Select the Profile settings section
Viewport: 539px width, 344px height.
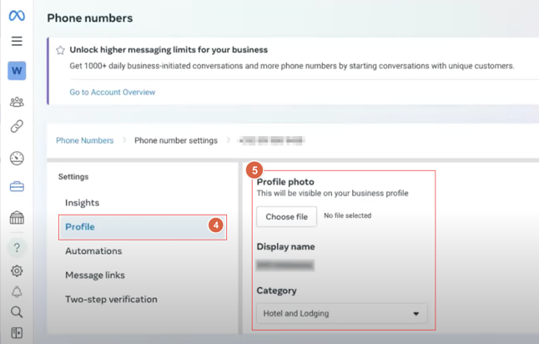coord(80,227)
